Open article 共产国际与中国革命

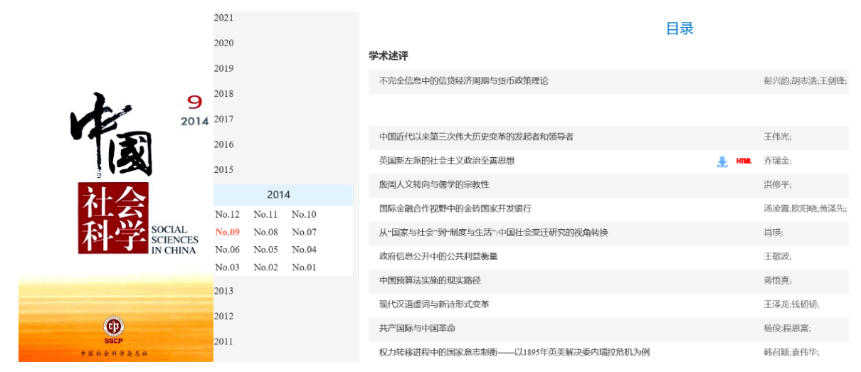[x=417, y=328]
